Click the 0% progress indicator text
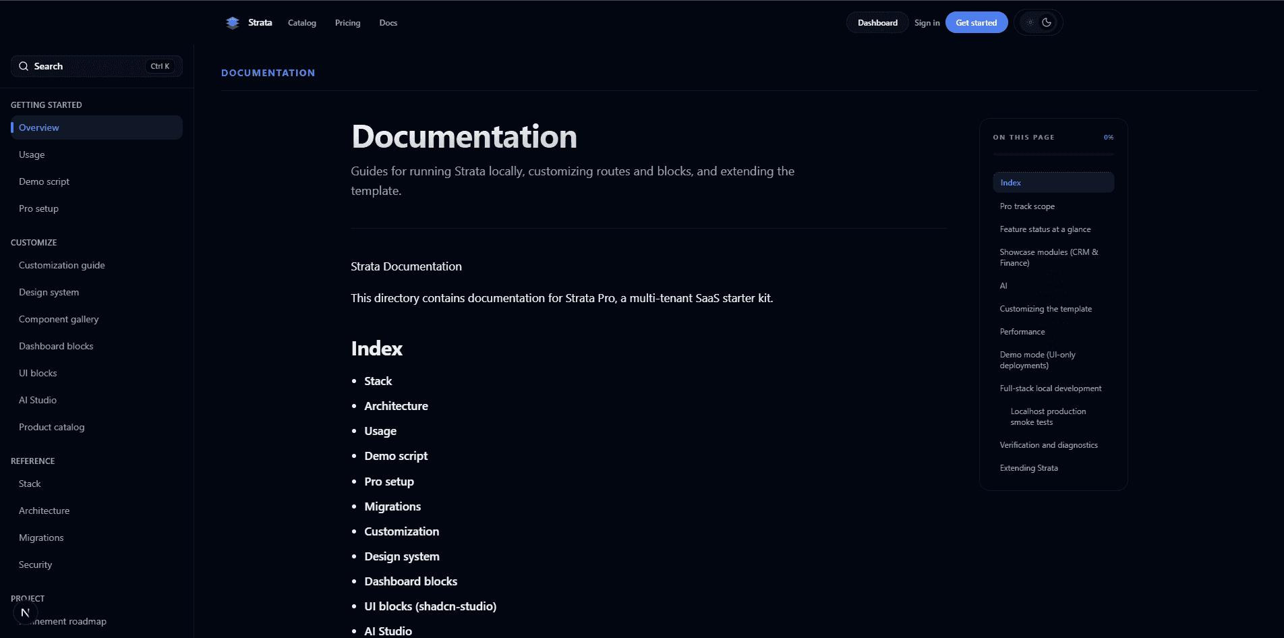This screenshot has height=638, width=1284. pyautogui.click(x=1109, y=137)
